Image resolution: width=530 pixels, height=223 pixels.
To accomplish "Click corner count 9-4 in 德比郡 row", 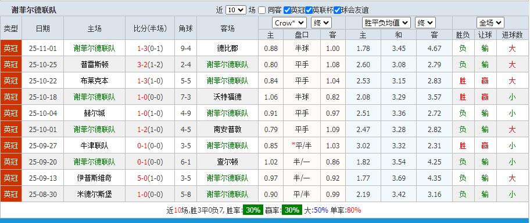I will (185, 48).
